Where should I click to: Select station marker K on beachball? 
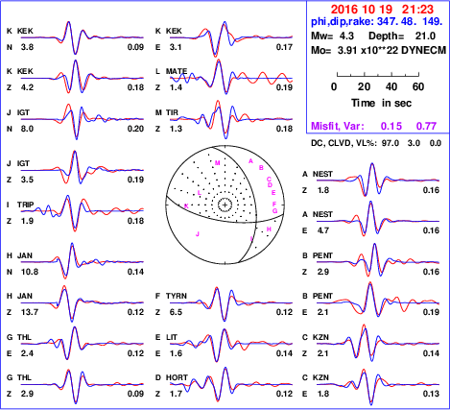coord(186,206)
